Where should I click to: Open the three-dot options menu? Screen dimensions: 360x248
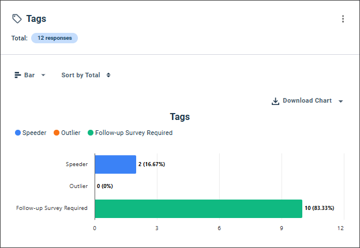(x=343, y=19)
